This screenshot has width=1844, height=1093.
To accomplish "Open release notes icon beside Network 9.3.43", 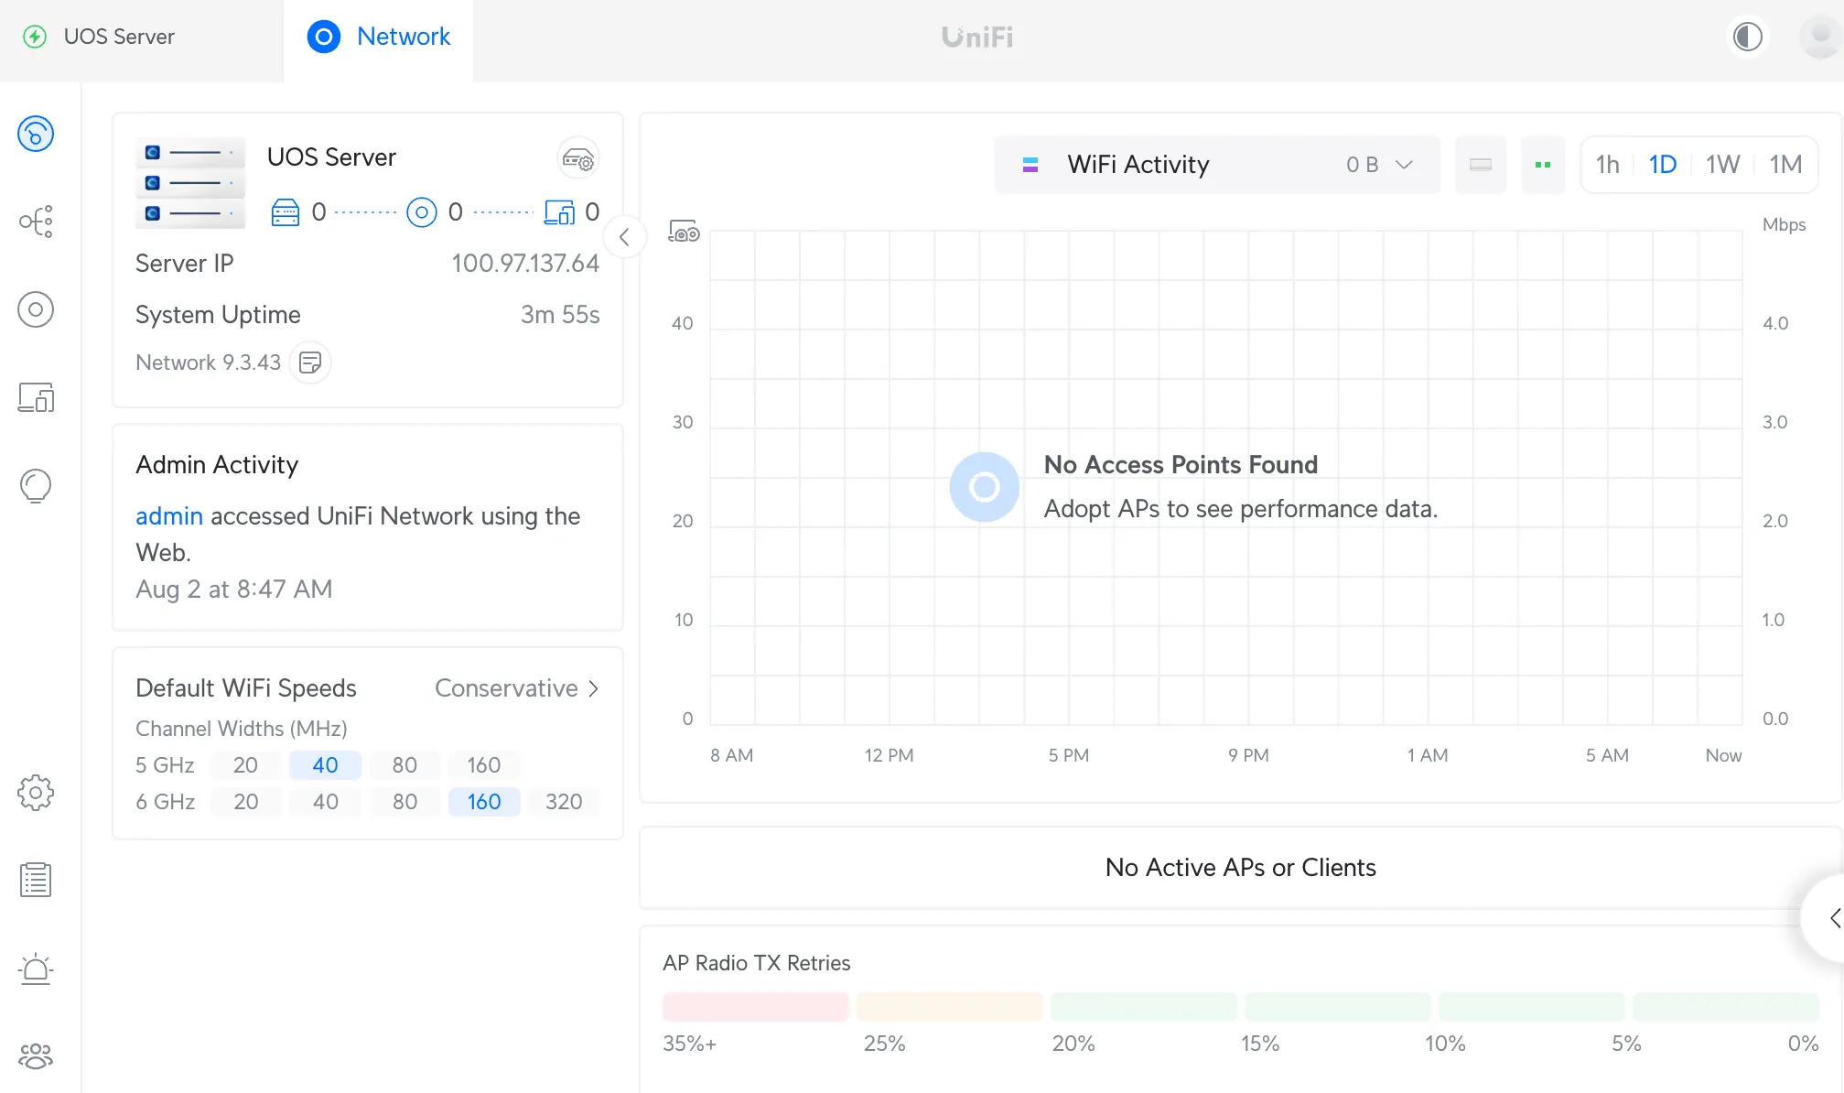I will click(310, 363).
